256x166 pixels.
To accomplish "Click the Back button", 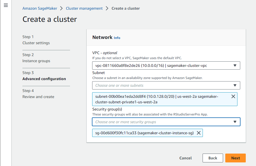I will click(x=213, y=158).
